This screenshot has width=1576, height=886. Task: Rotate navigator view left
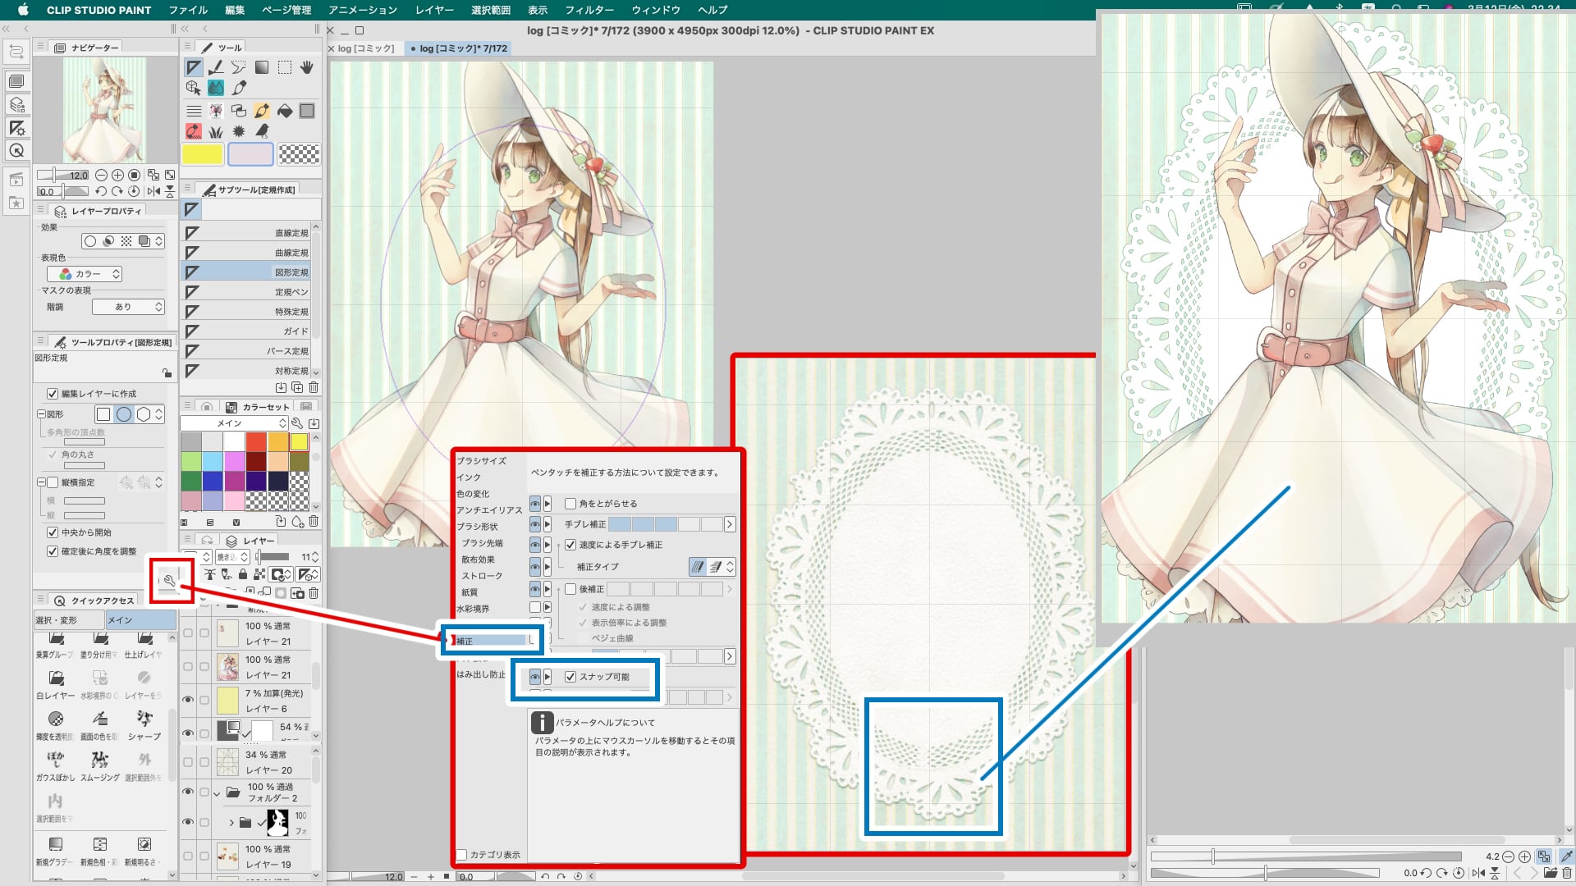[101, 191]
